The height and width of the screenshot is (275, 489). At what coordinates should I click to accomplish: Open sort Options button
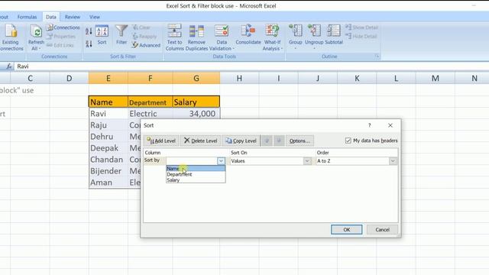point(300,141)
